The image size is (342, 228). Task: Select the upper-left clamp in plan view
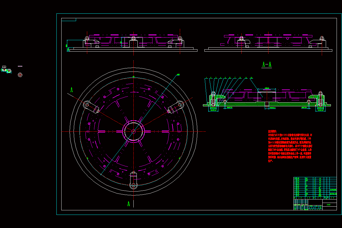tap(91, 107)
